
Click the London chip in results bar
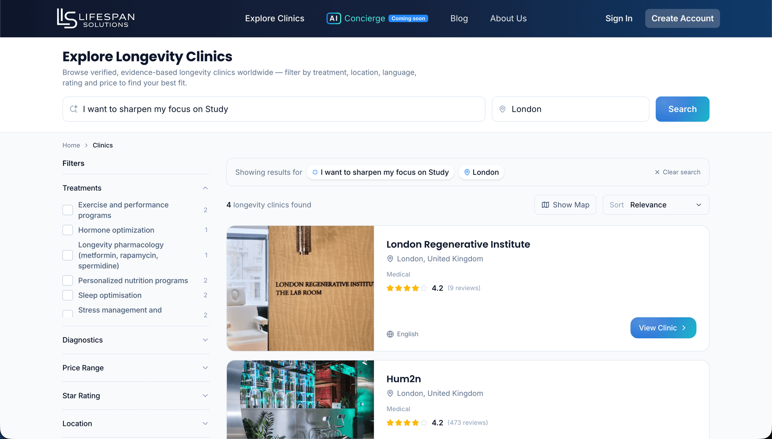(x=481, y=172)
